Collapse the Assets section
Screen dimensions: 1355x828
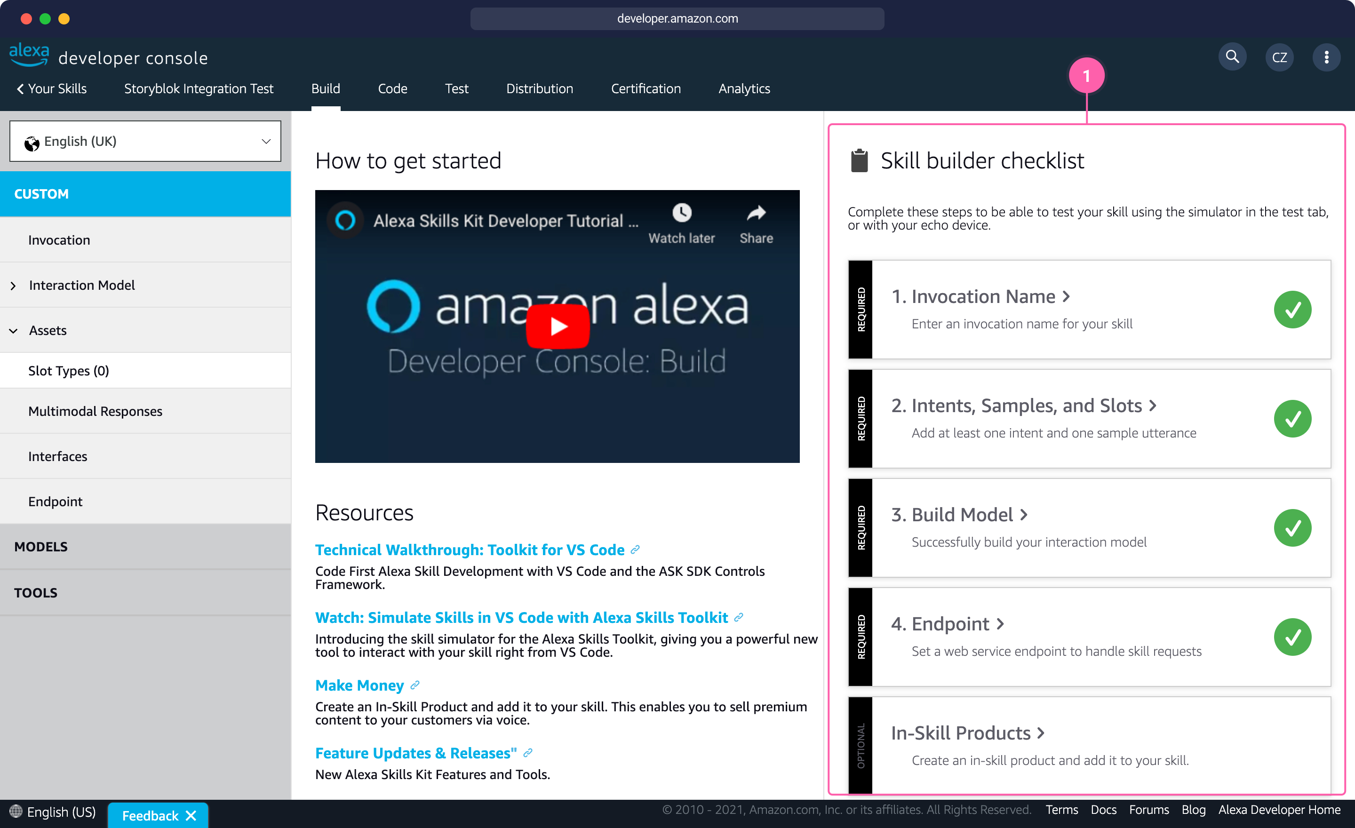click(145, 330)
